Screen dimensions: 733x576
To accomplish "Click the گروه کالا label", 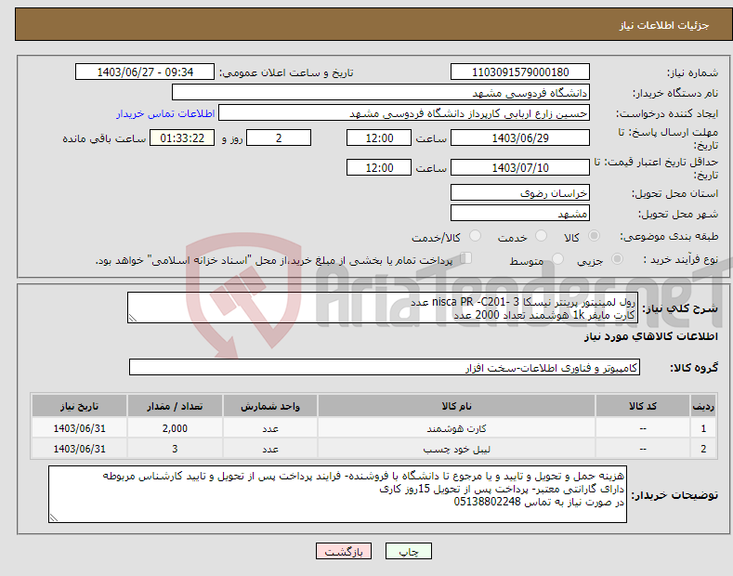I will pos(694,368).
